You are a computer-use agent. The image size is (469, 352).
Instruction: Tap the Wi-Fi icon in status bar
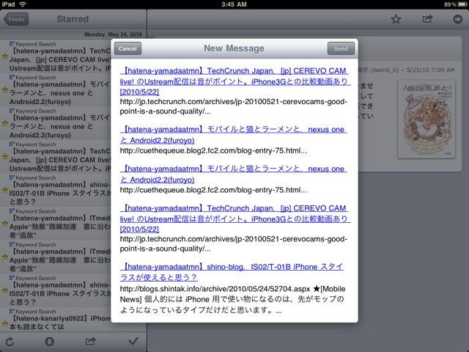22,4
